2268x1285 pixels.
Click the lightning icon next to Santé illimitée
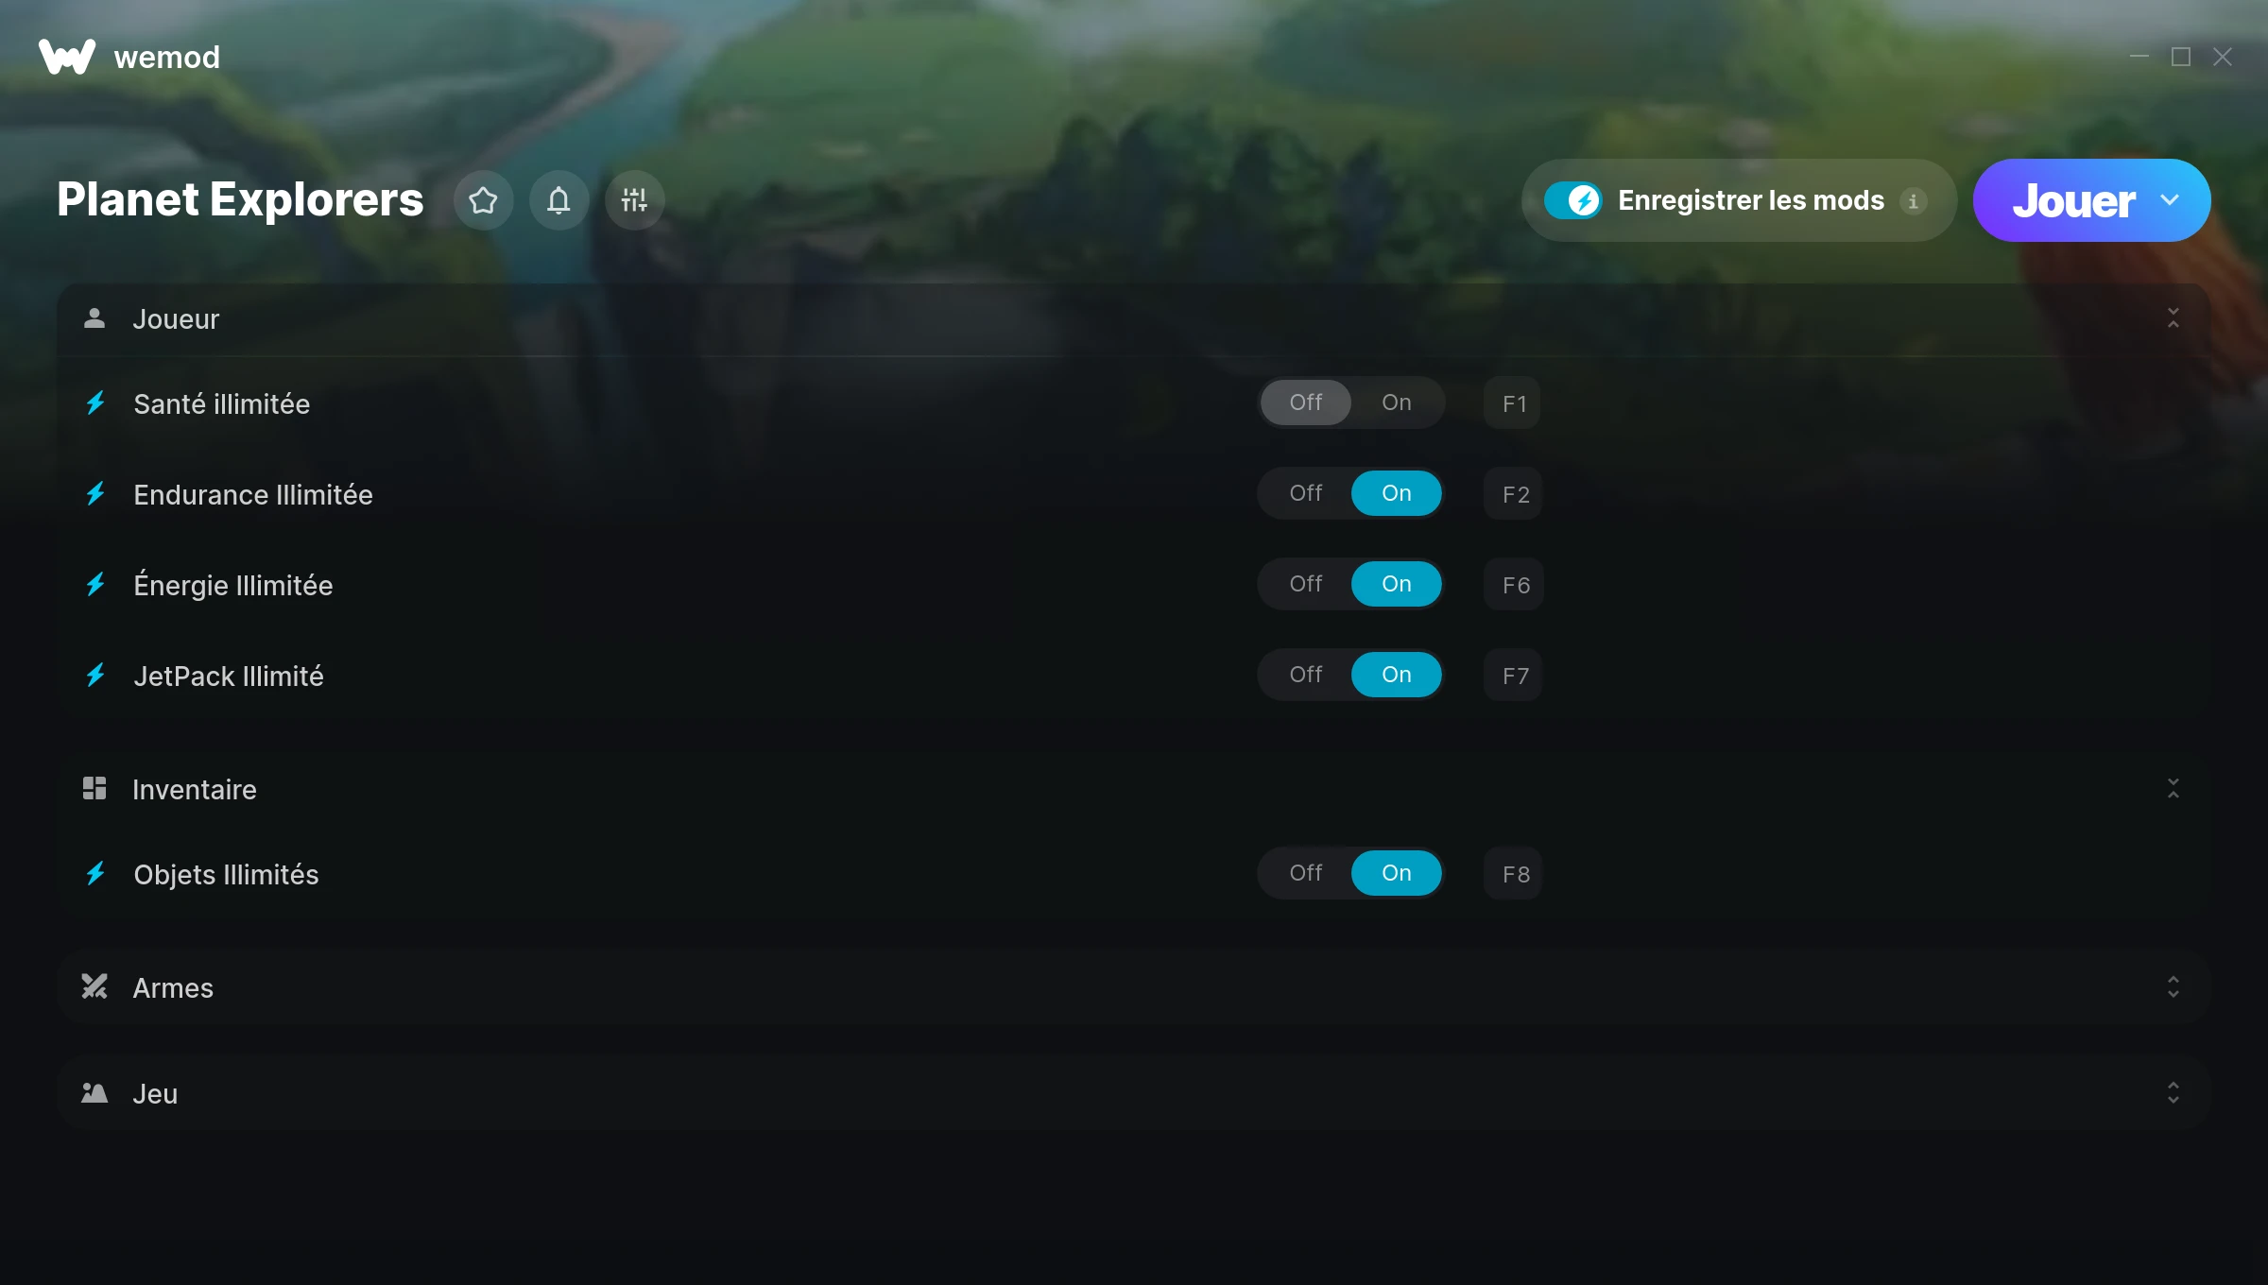[95, 403]
